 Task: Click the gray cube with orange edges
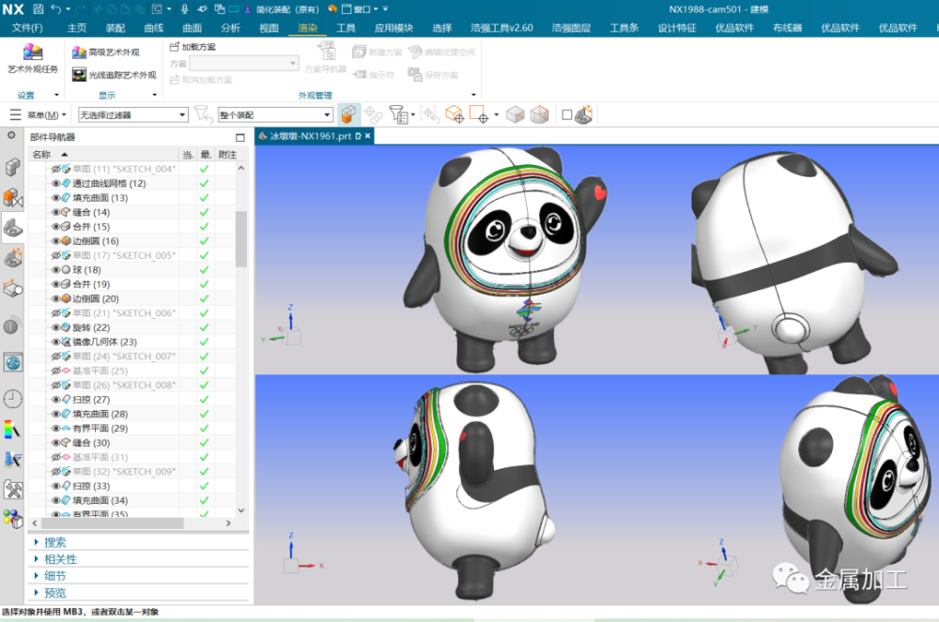pos(540,114)
